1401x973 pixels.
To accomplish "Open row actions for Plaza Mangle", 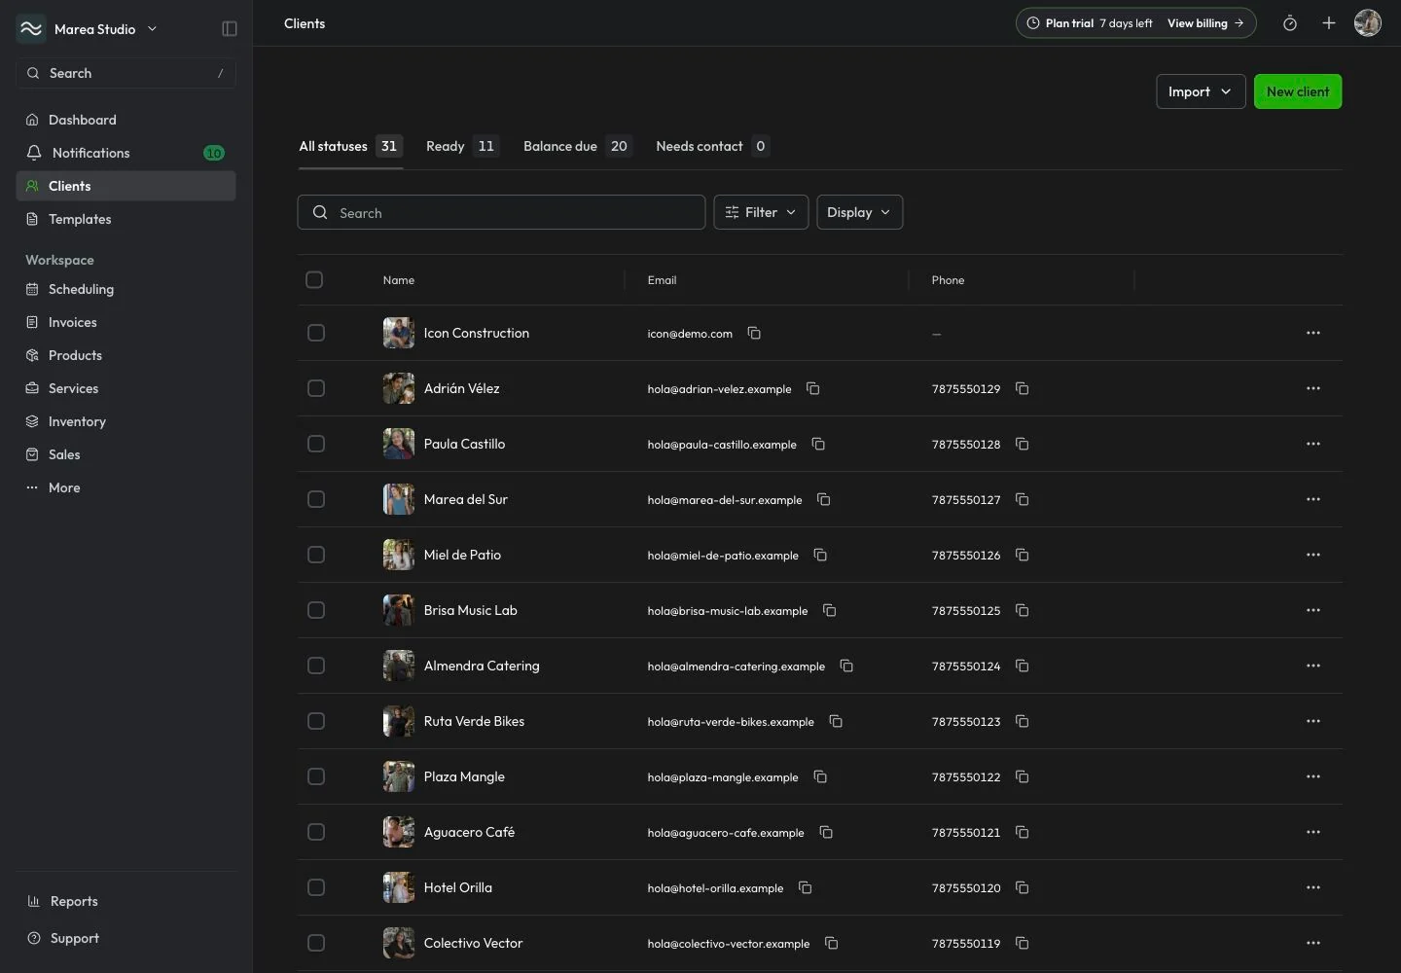I will point(1313,776).
